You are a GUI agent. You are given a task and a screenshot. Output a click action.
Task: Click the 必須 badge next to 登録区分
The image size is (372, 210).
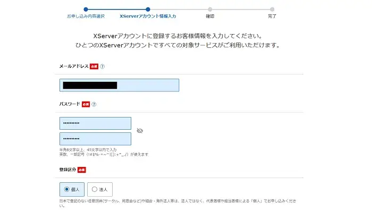point(82,170)
